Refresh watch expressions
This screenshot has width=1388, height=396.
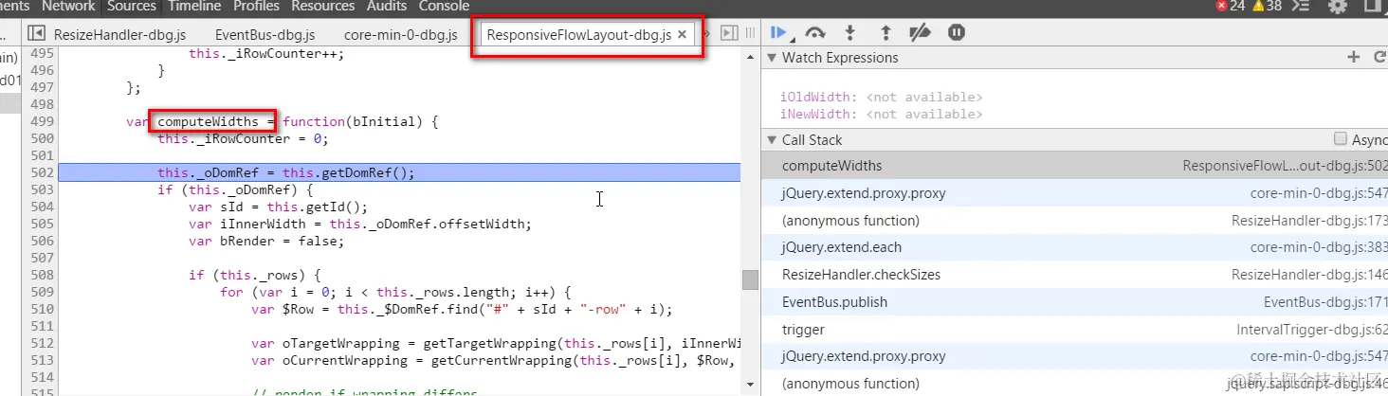(x=1380, y=58)
